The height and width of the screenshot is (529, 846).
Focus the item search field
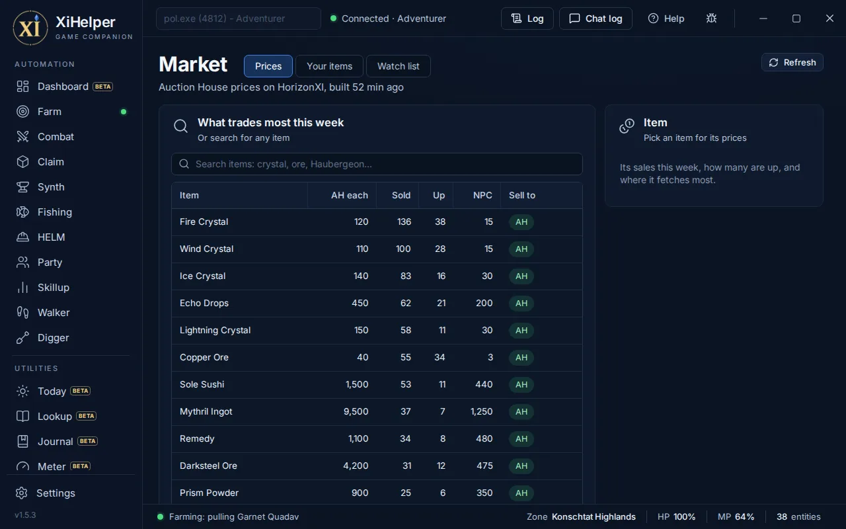pyautogui.click(x=377, y=164)
